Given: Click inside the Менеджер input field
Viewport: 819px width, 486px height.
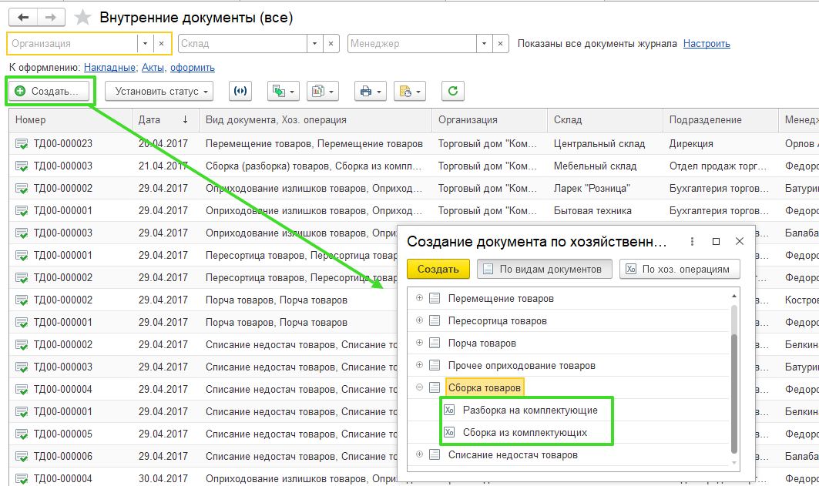Looking at the screenshot, I should tap(412, 44).
